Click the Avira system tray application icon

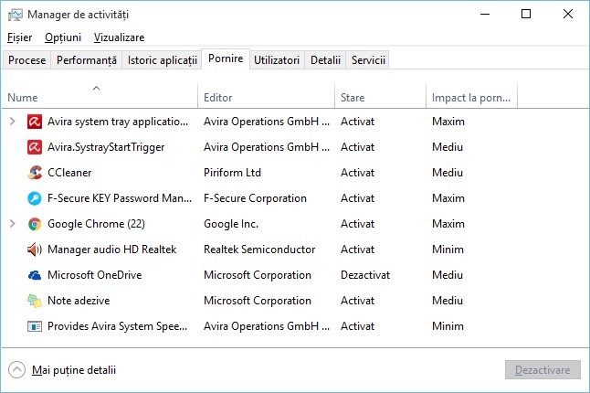pos(34,122)
